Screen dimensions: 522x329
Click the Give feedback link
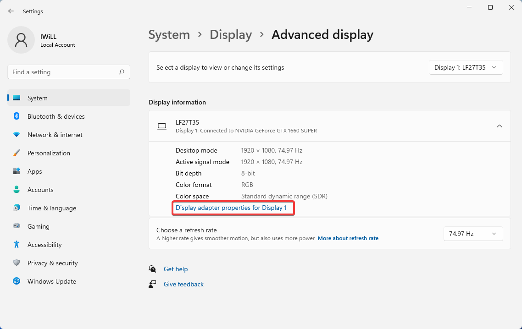pyautogui.click(x=183, y=284)
